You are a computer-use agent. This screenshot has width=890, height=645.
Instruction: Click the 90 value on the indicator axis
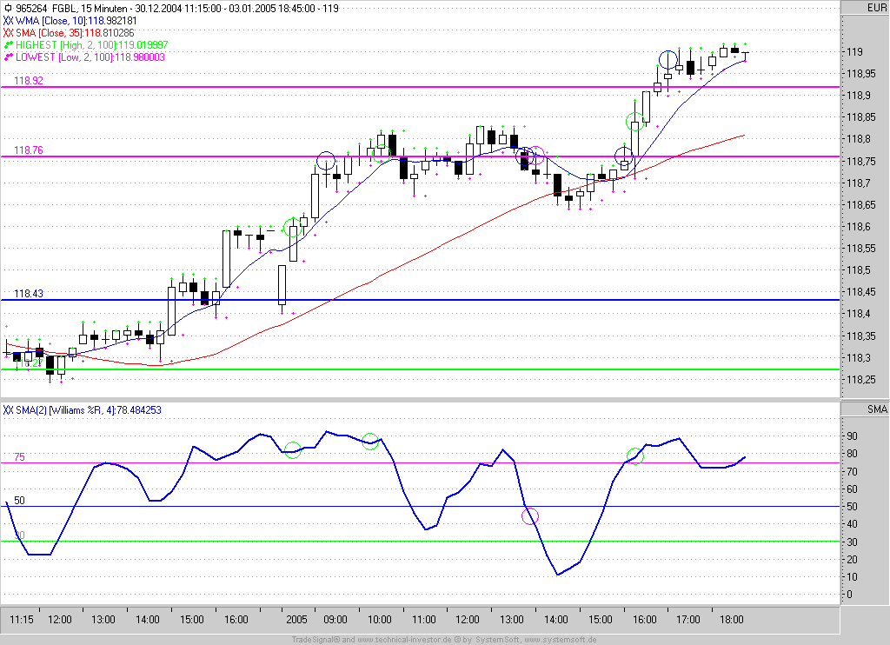coord(852,436)
